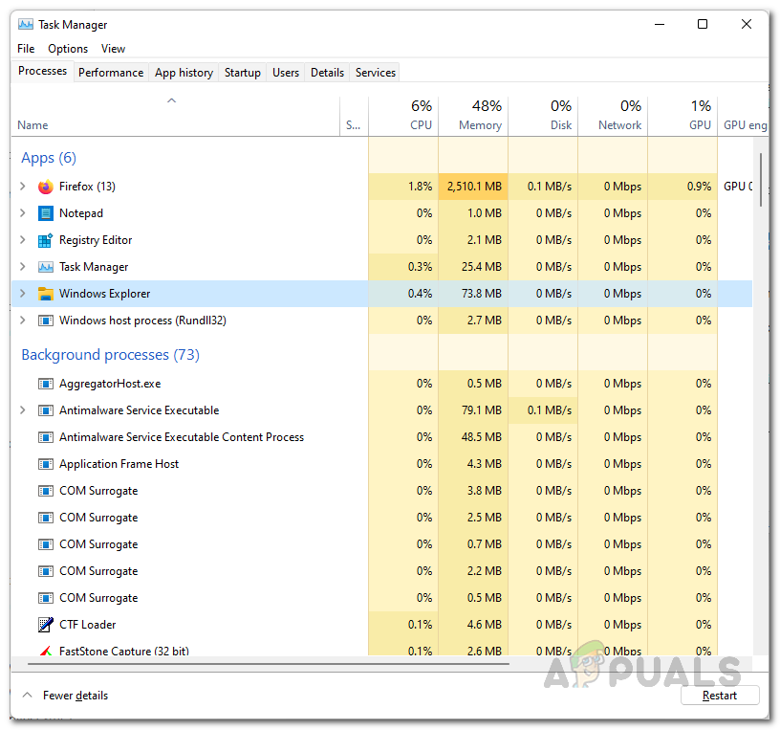Click the horizontal scrollbar thumb
The width and height of the screenshot is (780, 730).
pos(269,664)
